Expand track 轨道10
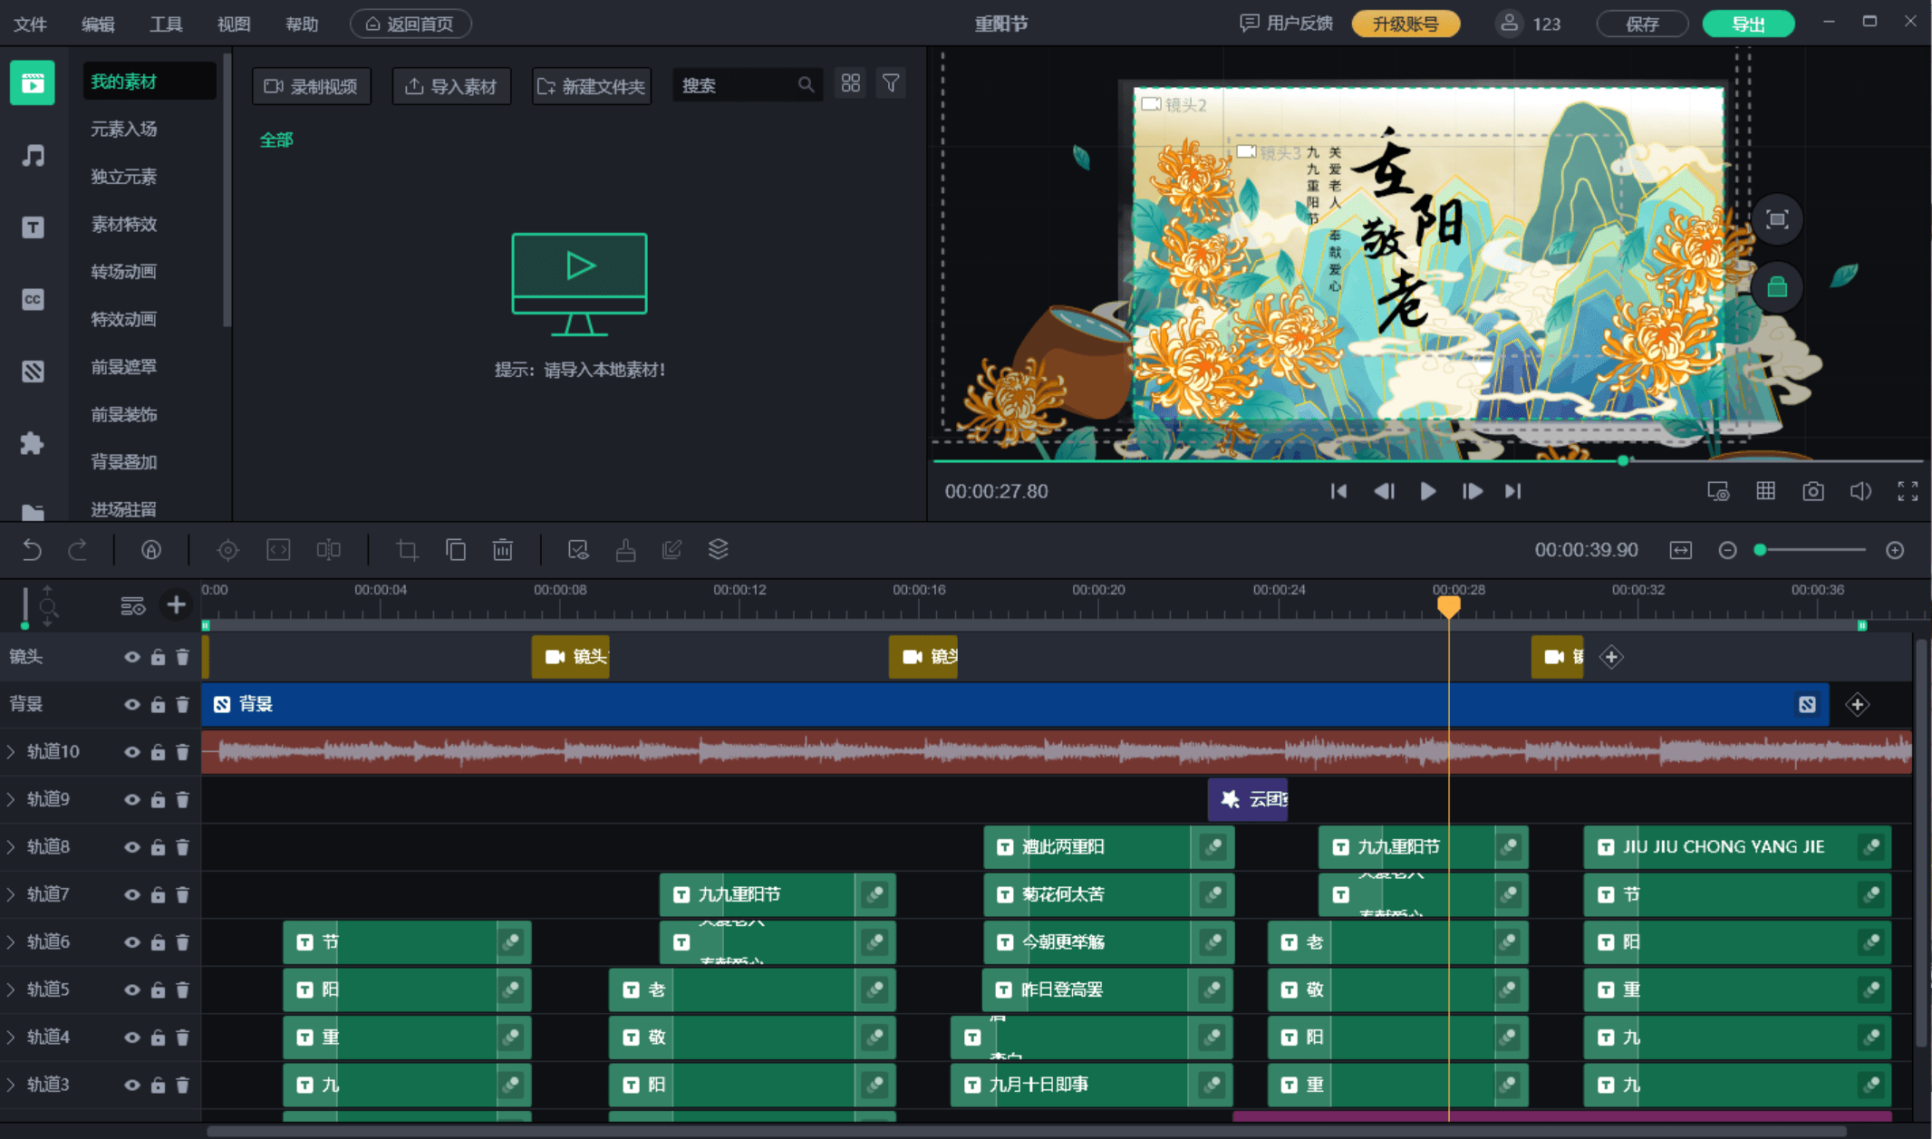The width and height of the screenshot is (1932, 1139). coord(11,751)
